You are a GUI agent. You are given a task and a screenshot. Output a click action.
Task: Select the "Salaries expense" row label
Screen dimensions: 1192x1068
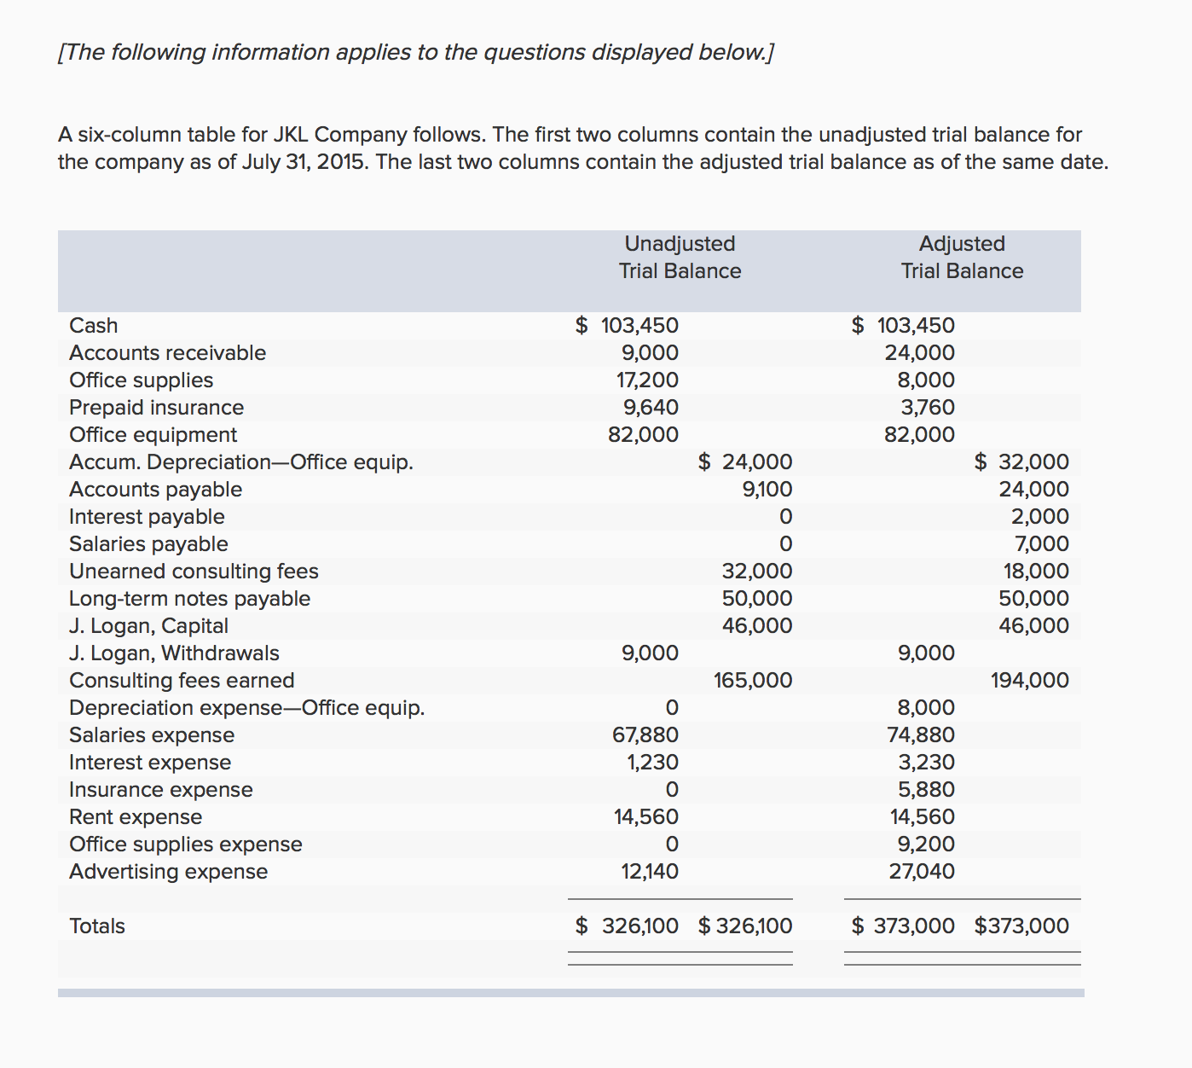[x=152, y=735]
